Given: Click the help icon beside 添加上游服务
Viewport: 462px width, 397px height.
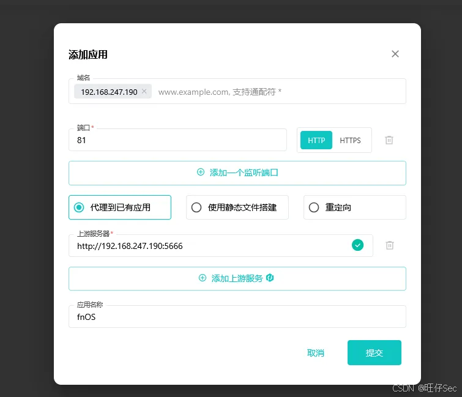Looking at the screenshot, I should pyautogui.click(x=270, y=278).
